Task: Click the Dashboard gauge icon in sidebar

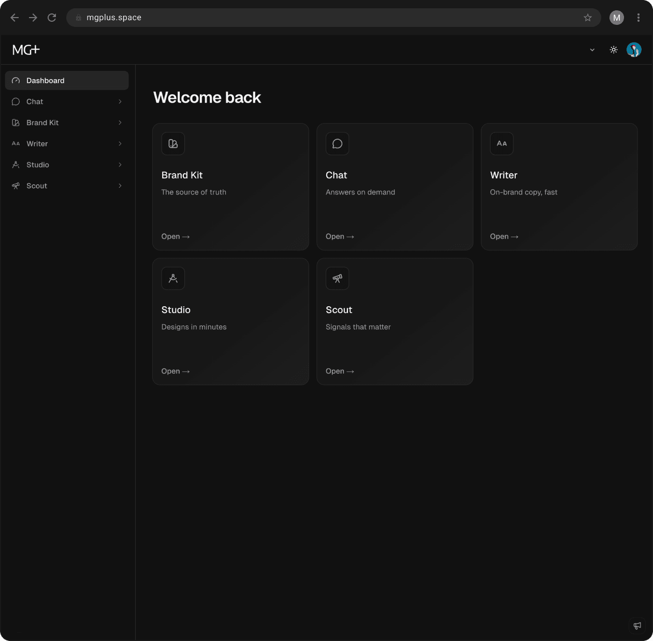Action: coord(16,81)
